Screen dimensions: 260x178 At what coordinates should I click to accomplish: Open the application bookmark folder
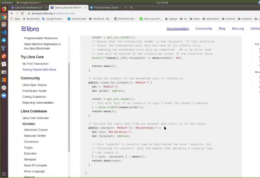pyautogui.click(x=211, y=19)
